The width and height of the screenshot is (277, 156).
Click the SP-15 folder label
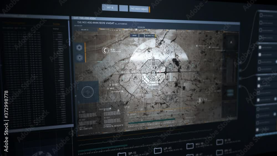click(x=132, y=153)
